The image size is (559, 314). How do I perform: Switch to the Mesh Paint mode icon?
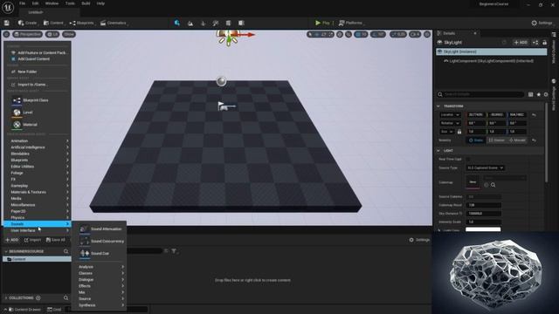click(x=216, y=24)
